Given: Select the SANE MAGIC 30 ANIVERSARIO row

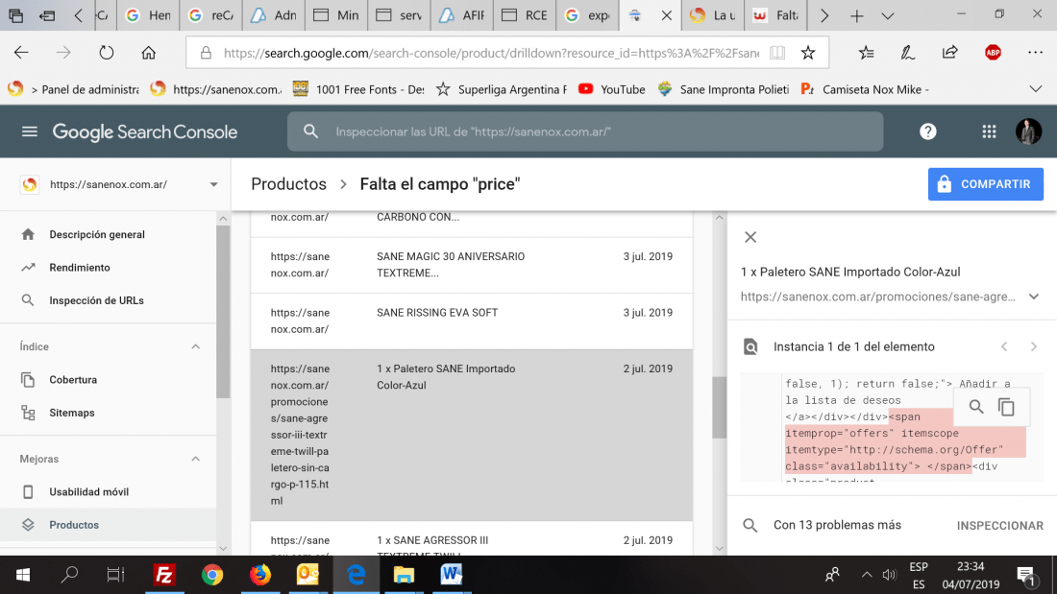Looking at the screenshot, I should coord(471,266).
